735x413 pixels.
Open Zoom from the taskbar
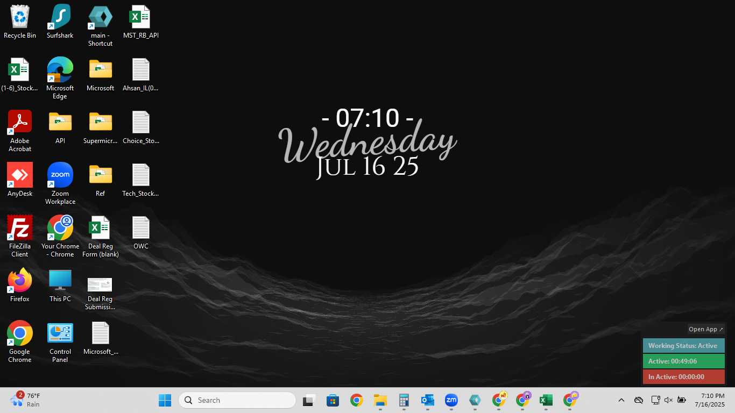coord(451,400)
